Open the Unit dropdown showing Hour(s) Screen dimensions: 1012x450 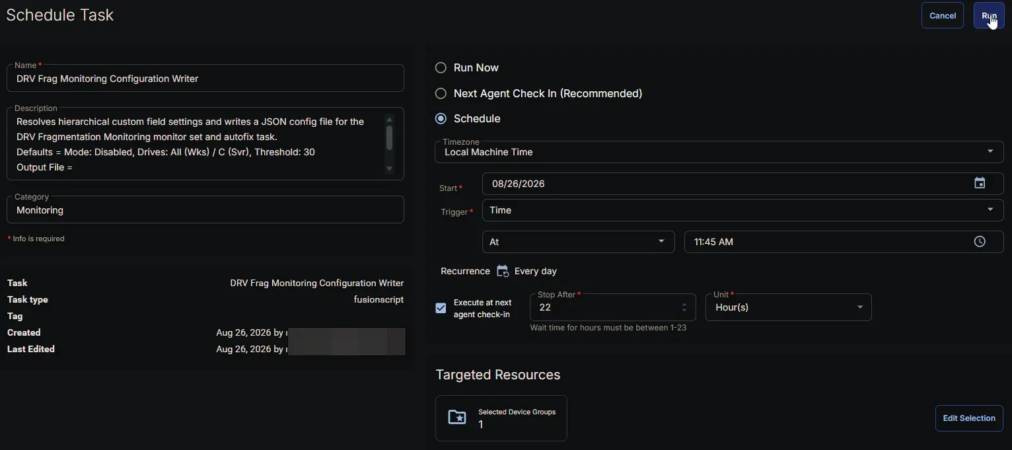coord(789,307)
